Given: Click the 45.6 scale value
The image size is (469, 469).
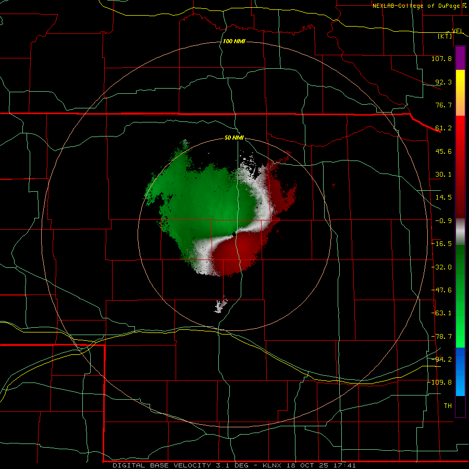Looking at the screenshot, I should click(x=443, y=151).
